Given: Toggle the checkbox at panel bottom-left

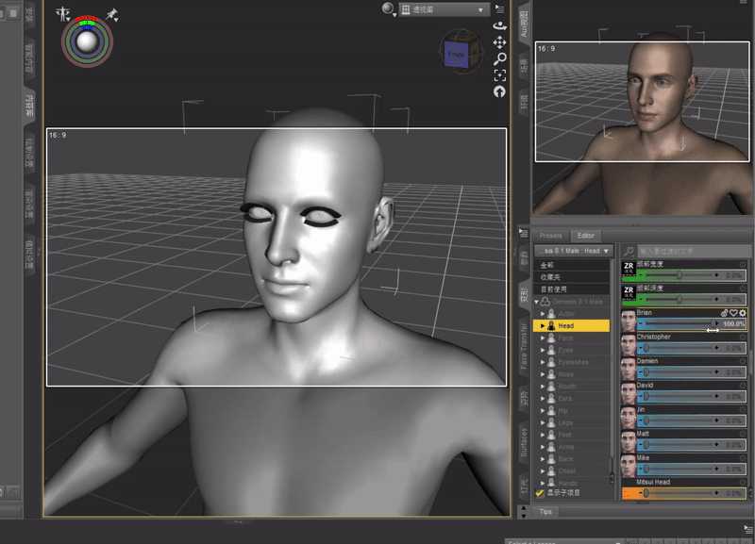Looking at the screenshot, I should point(540,492).
